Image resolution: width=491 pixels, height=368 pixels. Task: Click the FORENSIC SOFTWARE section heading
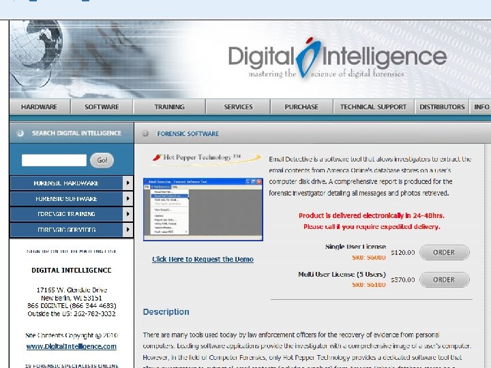point(188,134)
